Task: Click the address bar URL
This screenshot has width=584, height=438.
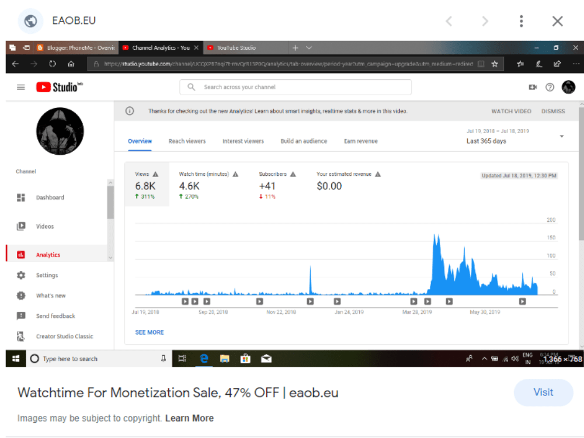Action: click(288, 64)
